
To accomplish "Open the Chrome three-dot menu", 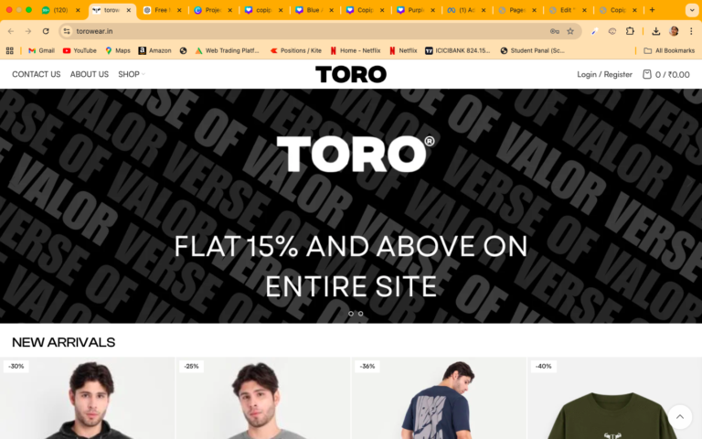I will pos(691,31).
